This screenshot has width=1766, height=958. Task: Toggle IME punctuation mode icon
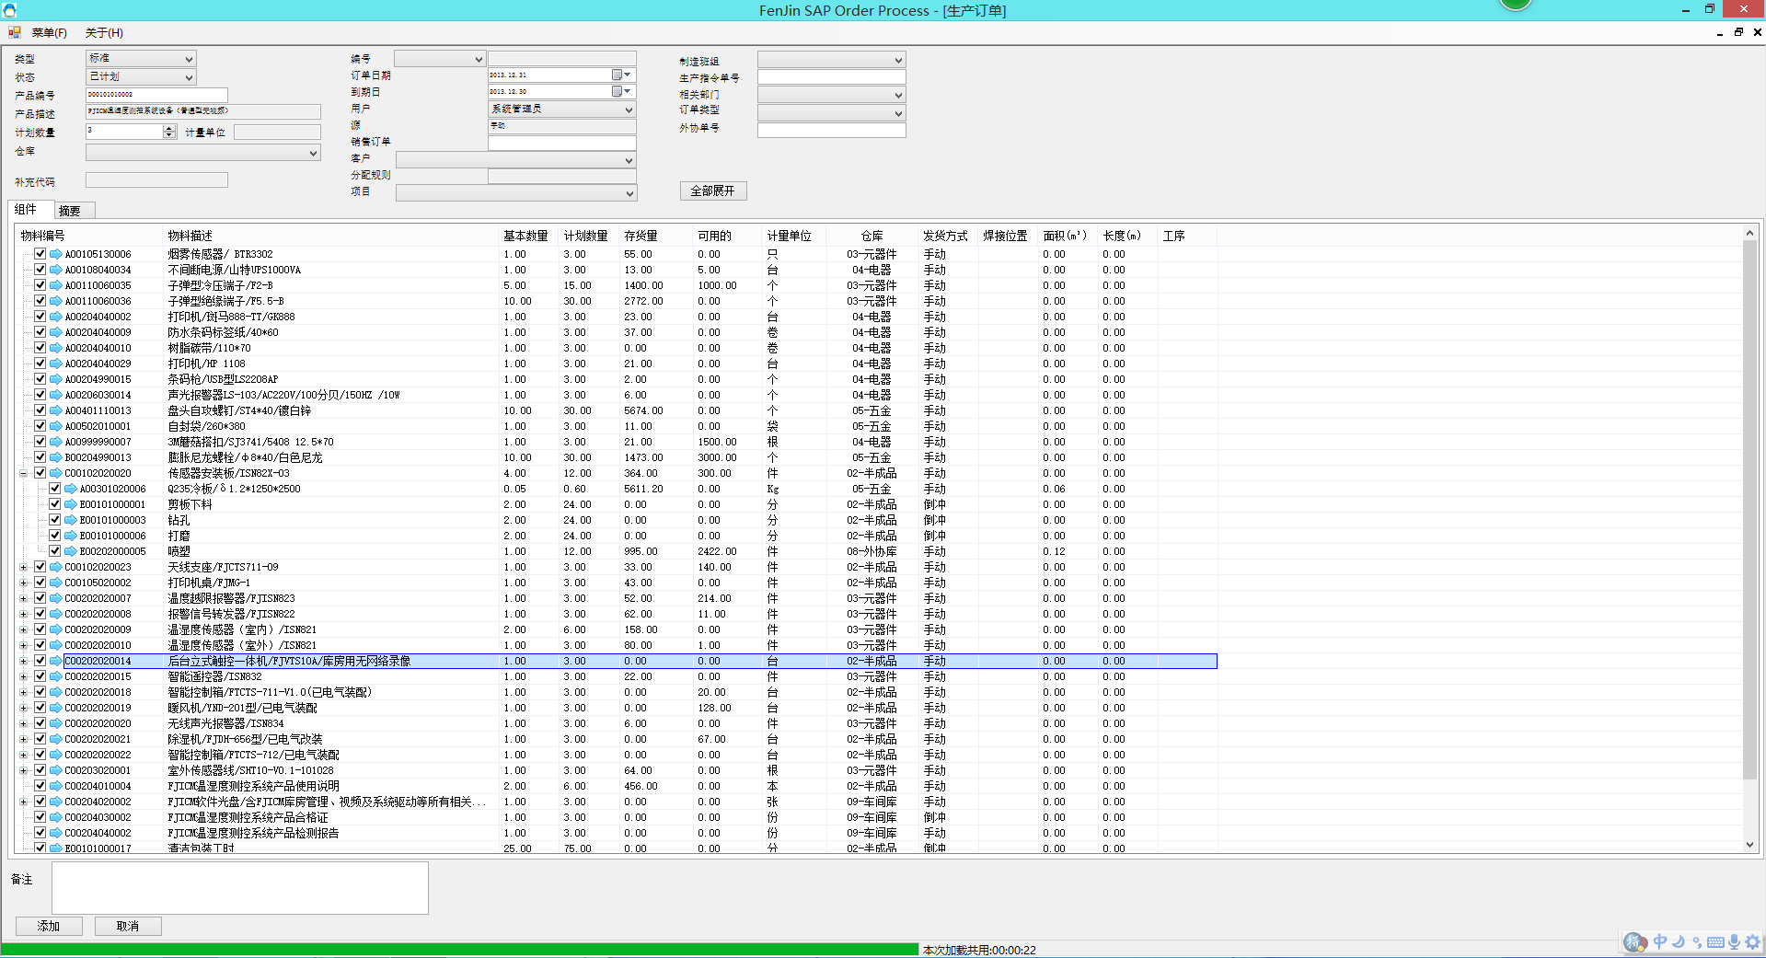(1697, 941)
